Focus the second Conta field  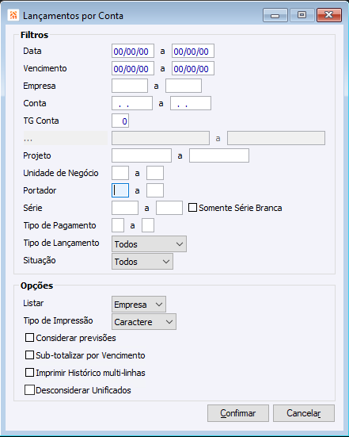click(191, 103)
